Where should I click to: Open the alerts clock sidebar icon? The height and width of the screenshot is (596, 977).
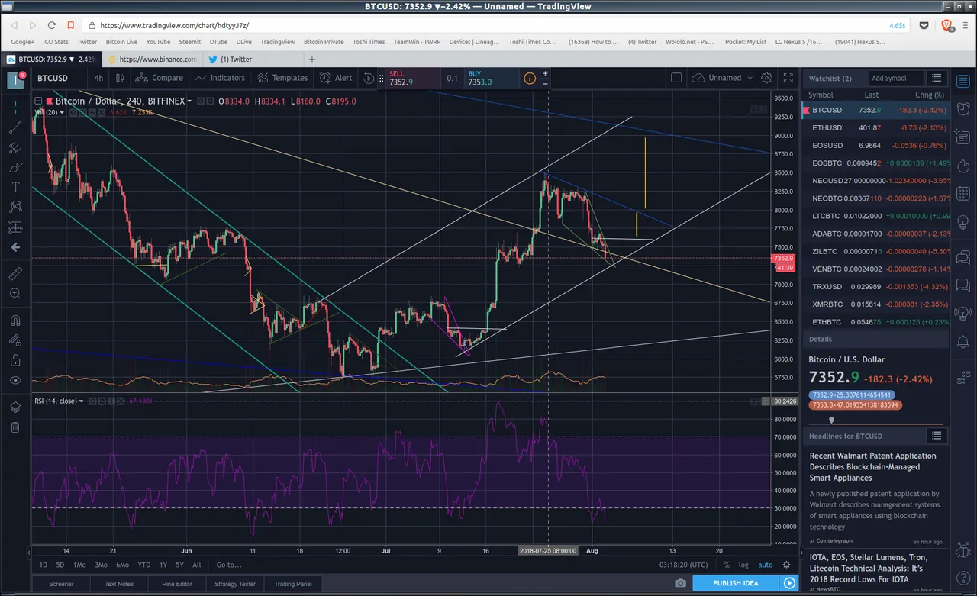pyautogui.click(x=963, y=110)
